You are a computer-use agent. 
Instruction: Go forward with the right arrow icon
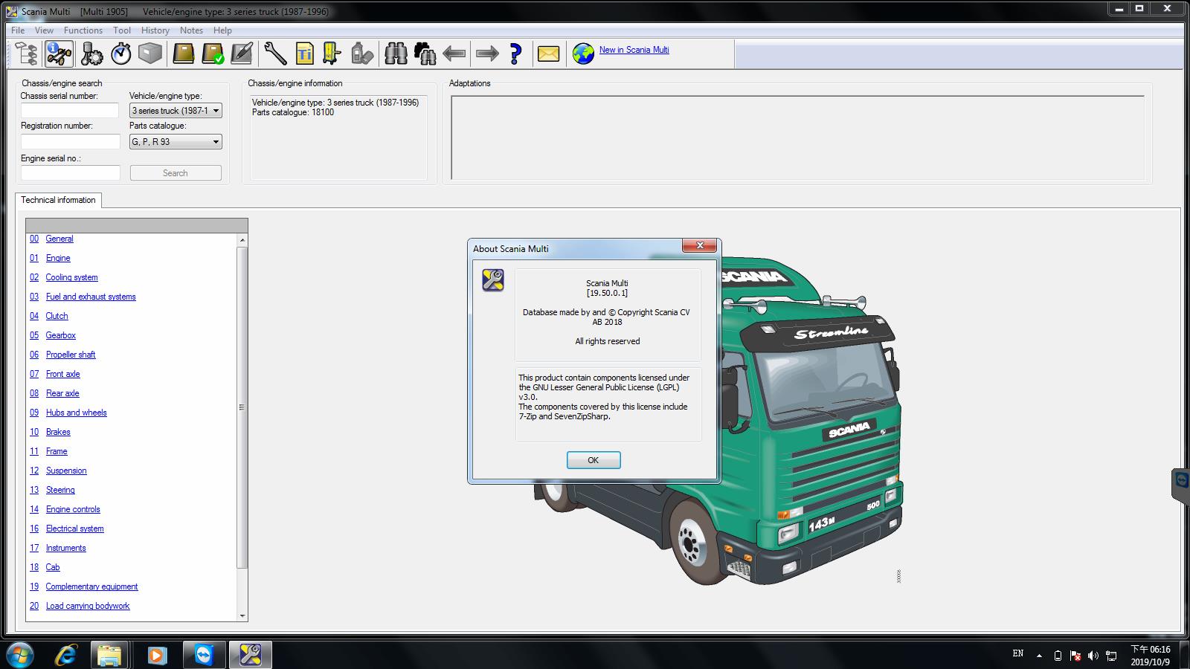tap(487, 54)
